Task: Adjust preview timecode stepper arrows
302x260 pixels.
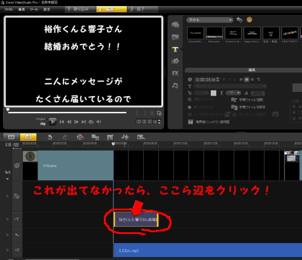Action: point(159,122)
